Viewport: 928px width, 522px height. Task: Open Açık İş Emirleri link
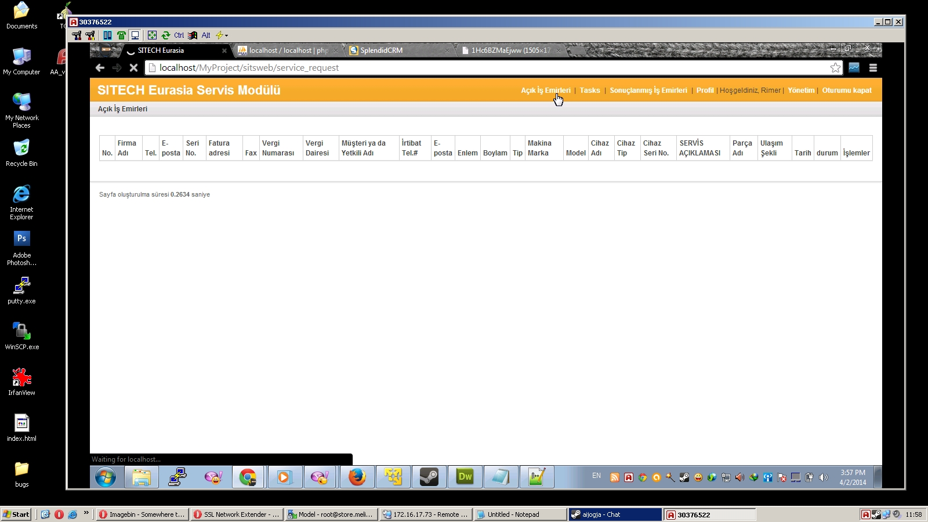tap(546, 90)
